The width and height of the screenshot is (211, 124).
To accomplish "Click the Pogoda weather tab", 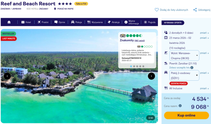I will tap(150, 22).
